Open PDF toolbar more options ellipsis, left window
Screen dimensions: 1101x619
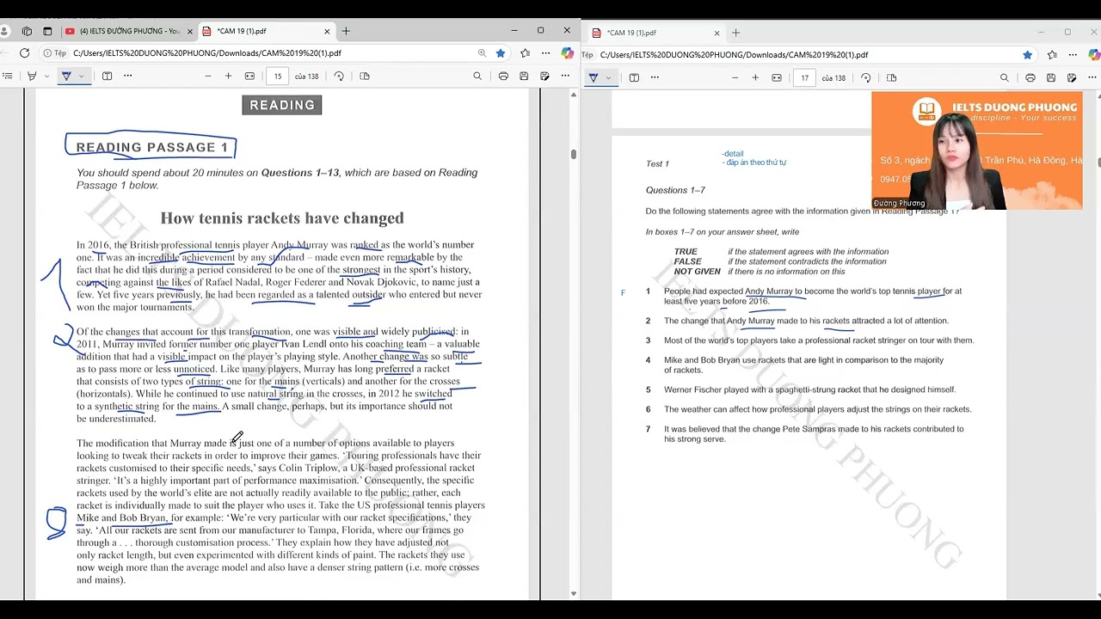click(565, 76)
